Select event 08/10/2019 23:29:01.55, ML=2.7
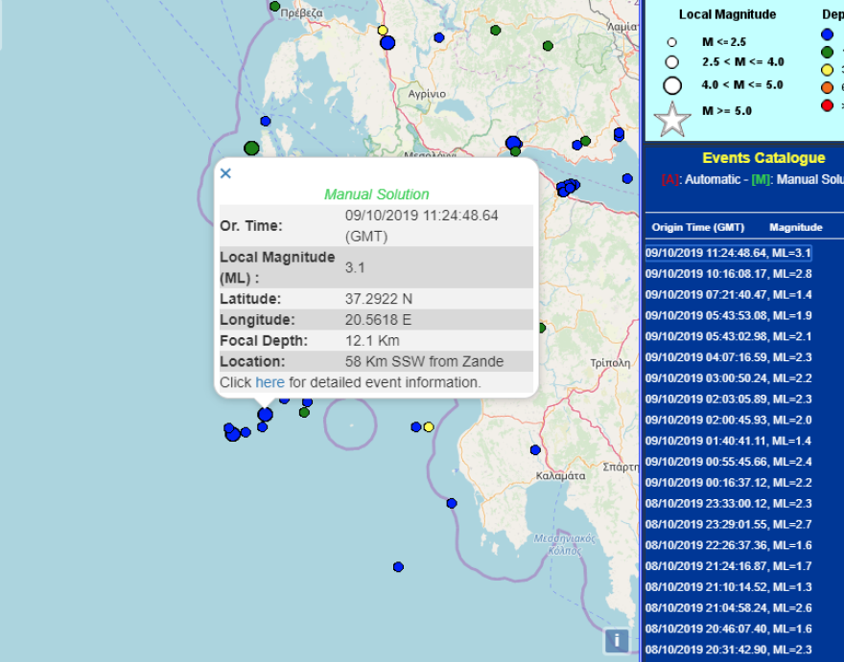The height and width of the screenshot is (662, 844). pos(728,524)
